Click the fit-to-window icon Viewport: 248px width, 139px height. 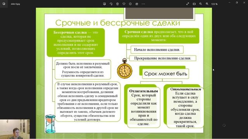coord(194,4)
